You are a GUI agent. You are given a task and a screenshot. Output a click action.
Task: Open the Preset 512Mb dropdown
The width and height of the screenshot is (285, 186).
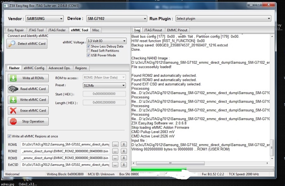point(104,86)
